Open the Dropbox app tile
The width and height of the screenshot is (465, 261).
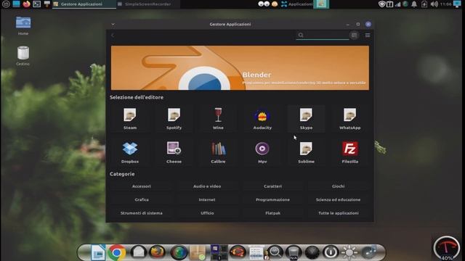pyautogui.click(x=130, y=152)
